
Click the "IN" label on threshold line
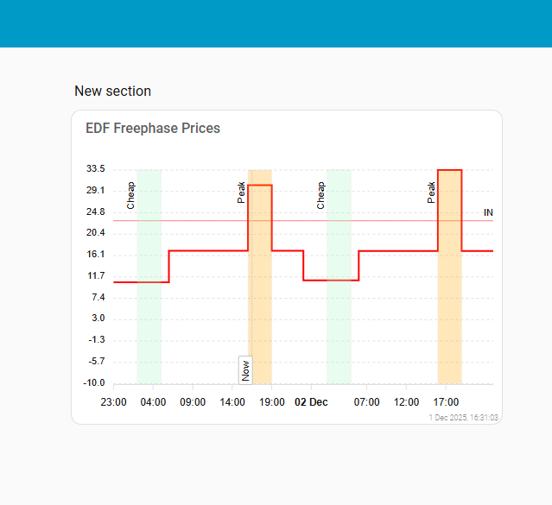[x=488, y=212]
